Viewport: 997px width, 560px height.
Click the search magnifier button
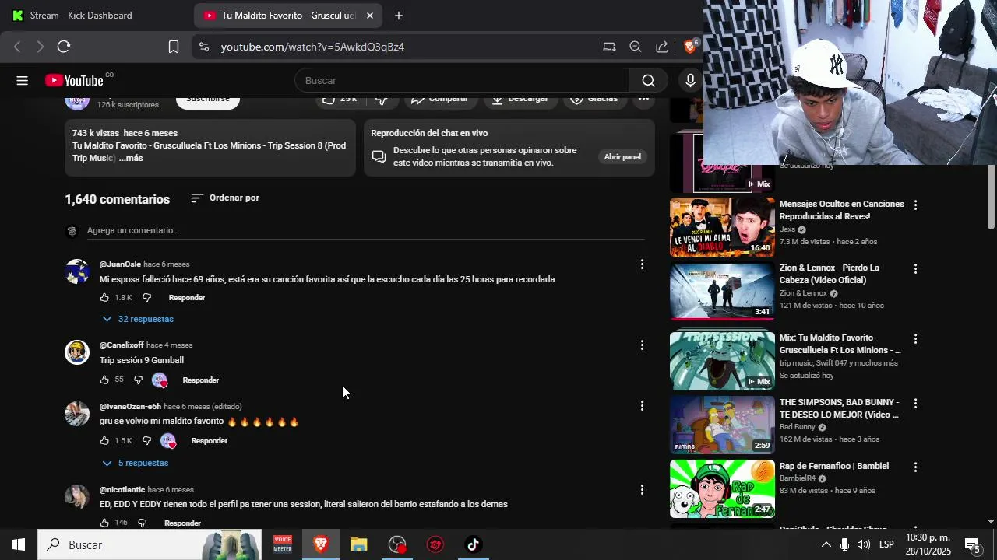point(648,80)
